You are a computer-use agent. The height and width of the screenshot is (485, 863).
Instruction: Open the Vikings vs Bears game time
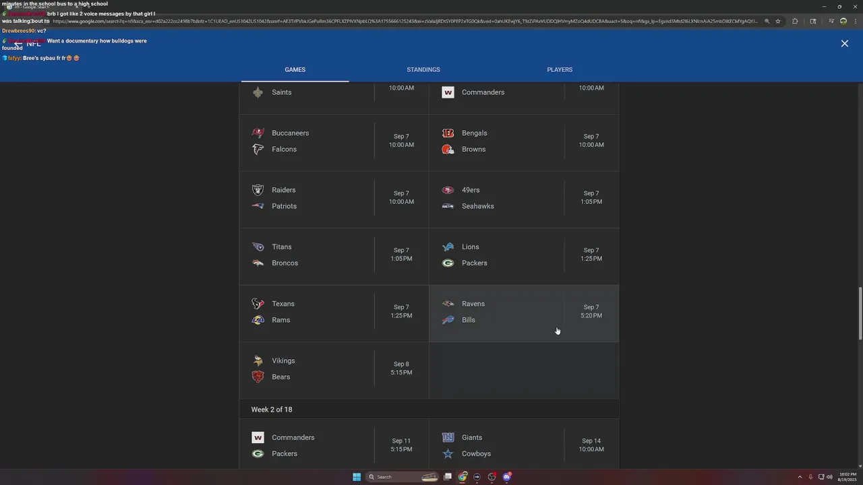401,368
